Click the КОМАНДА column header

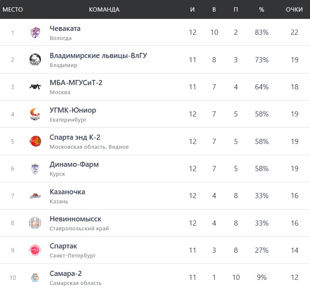click(104, 9)
